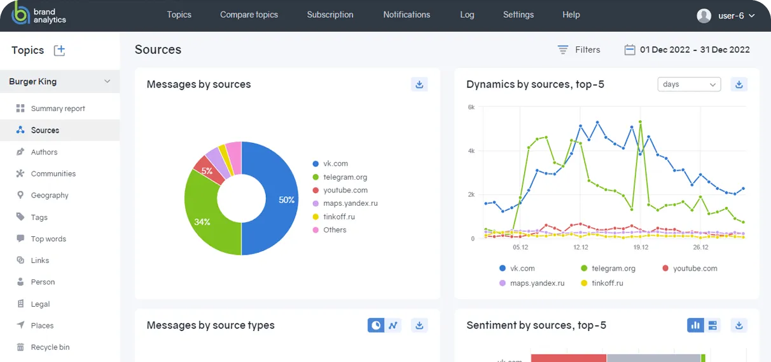Select the Geography pin icon
Image resolution: width=771 pixels, height=362 pixels.
(20, 195)
